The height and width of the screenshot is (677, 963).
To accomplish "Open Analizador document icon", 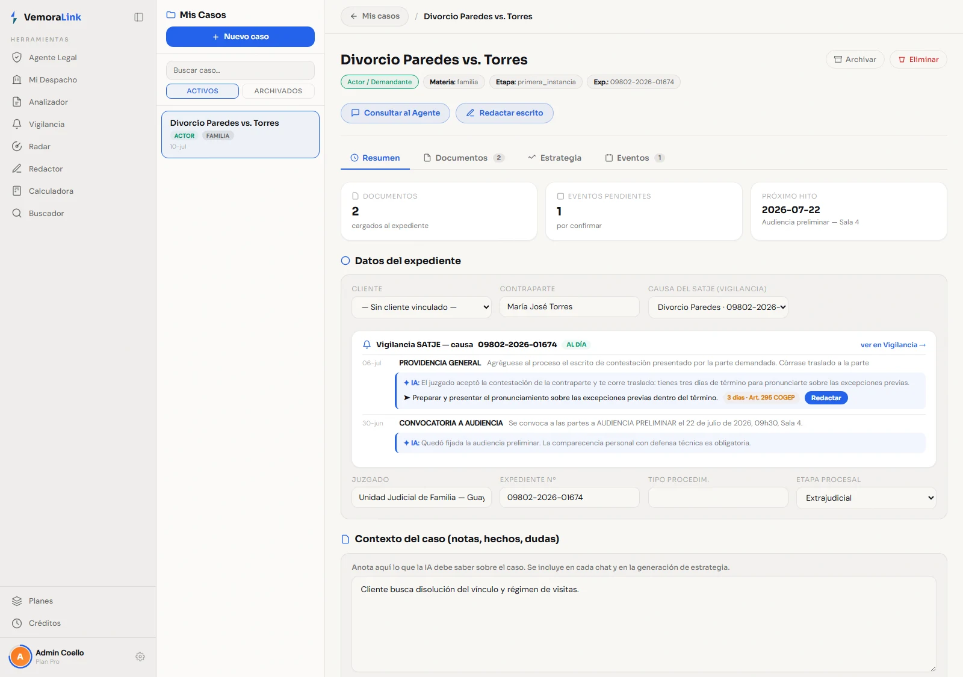I will [x=17, y=102].
